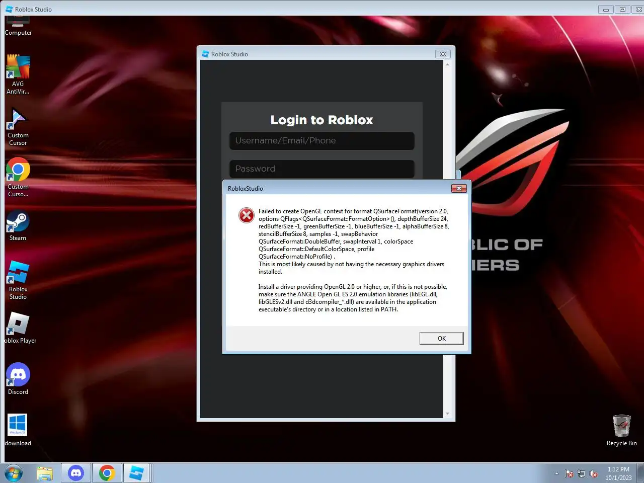644x483 pixels.
Task: Open the taskbar clock showing 1:12 PM
Action: (x=618, y=473)
